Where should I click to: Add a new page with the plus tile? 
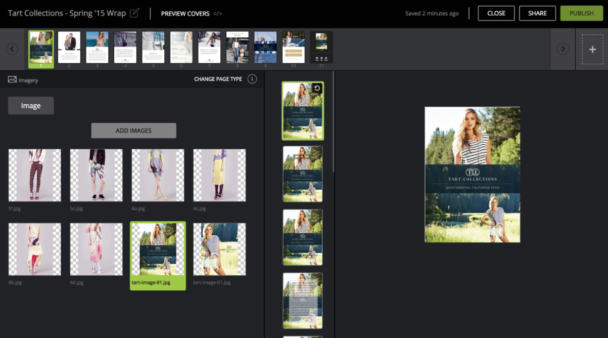pyautogui.click(x=592, y=50)
